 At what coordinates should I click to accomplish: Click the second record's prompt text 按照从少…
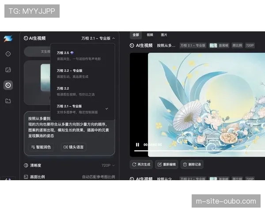tap(166, 179)
